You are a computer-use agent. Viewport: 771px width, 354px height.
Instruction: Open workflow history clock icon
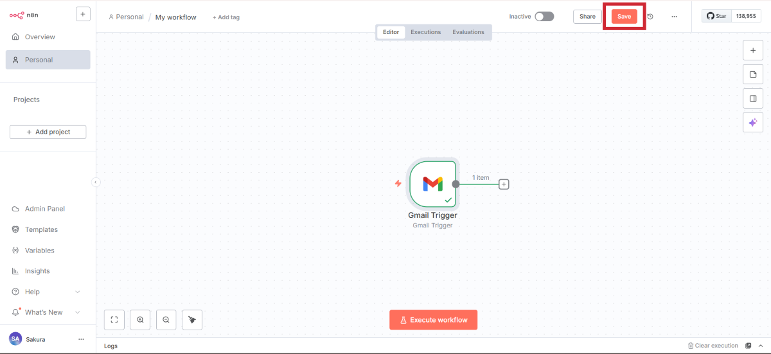[x=650, y=17]
